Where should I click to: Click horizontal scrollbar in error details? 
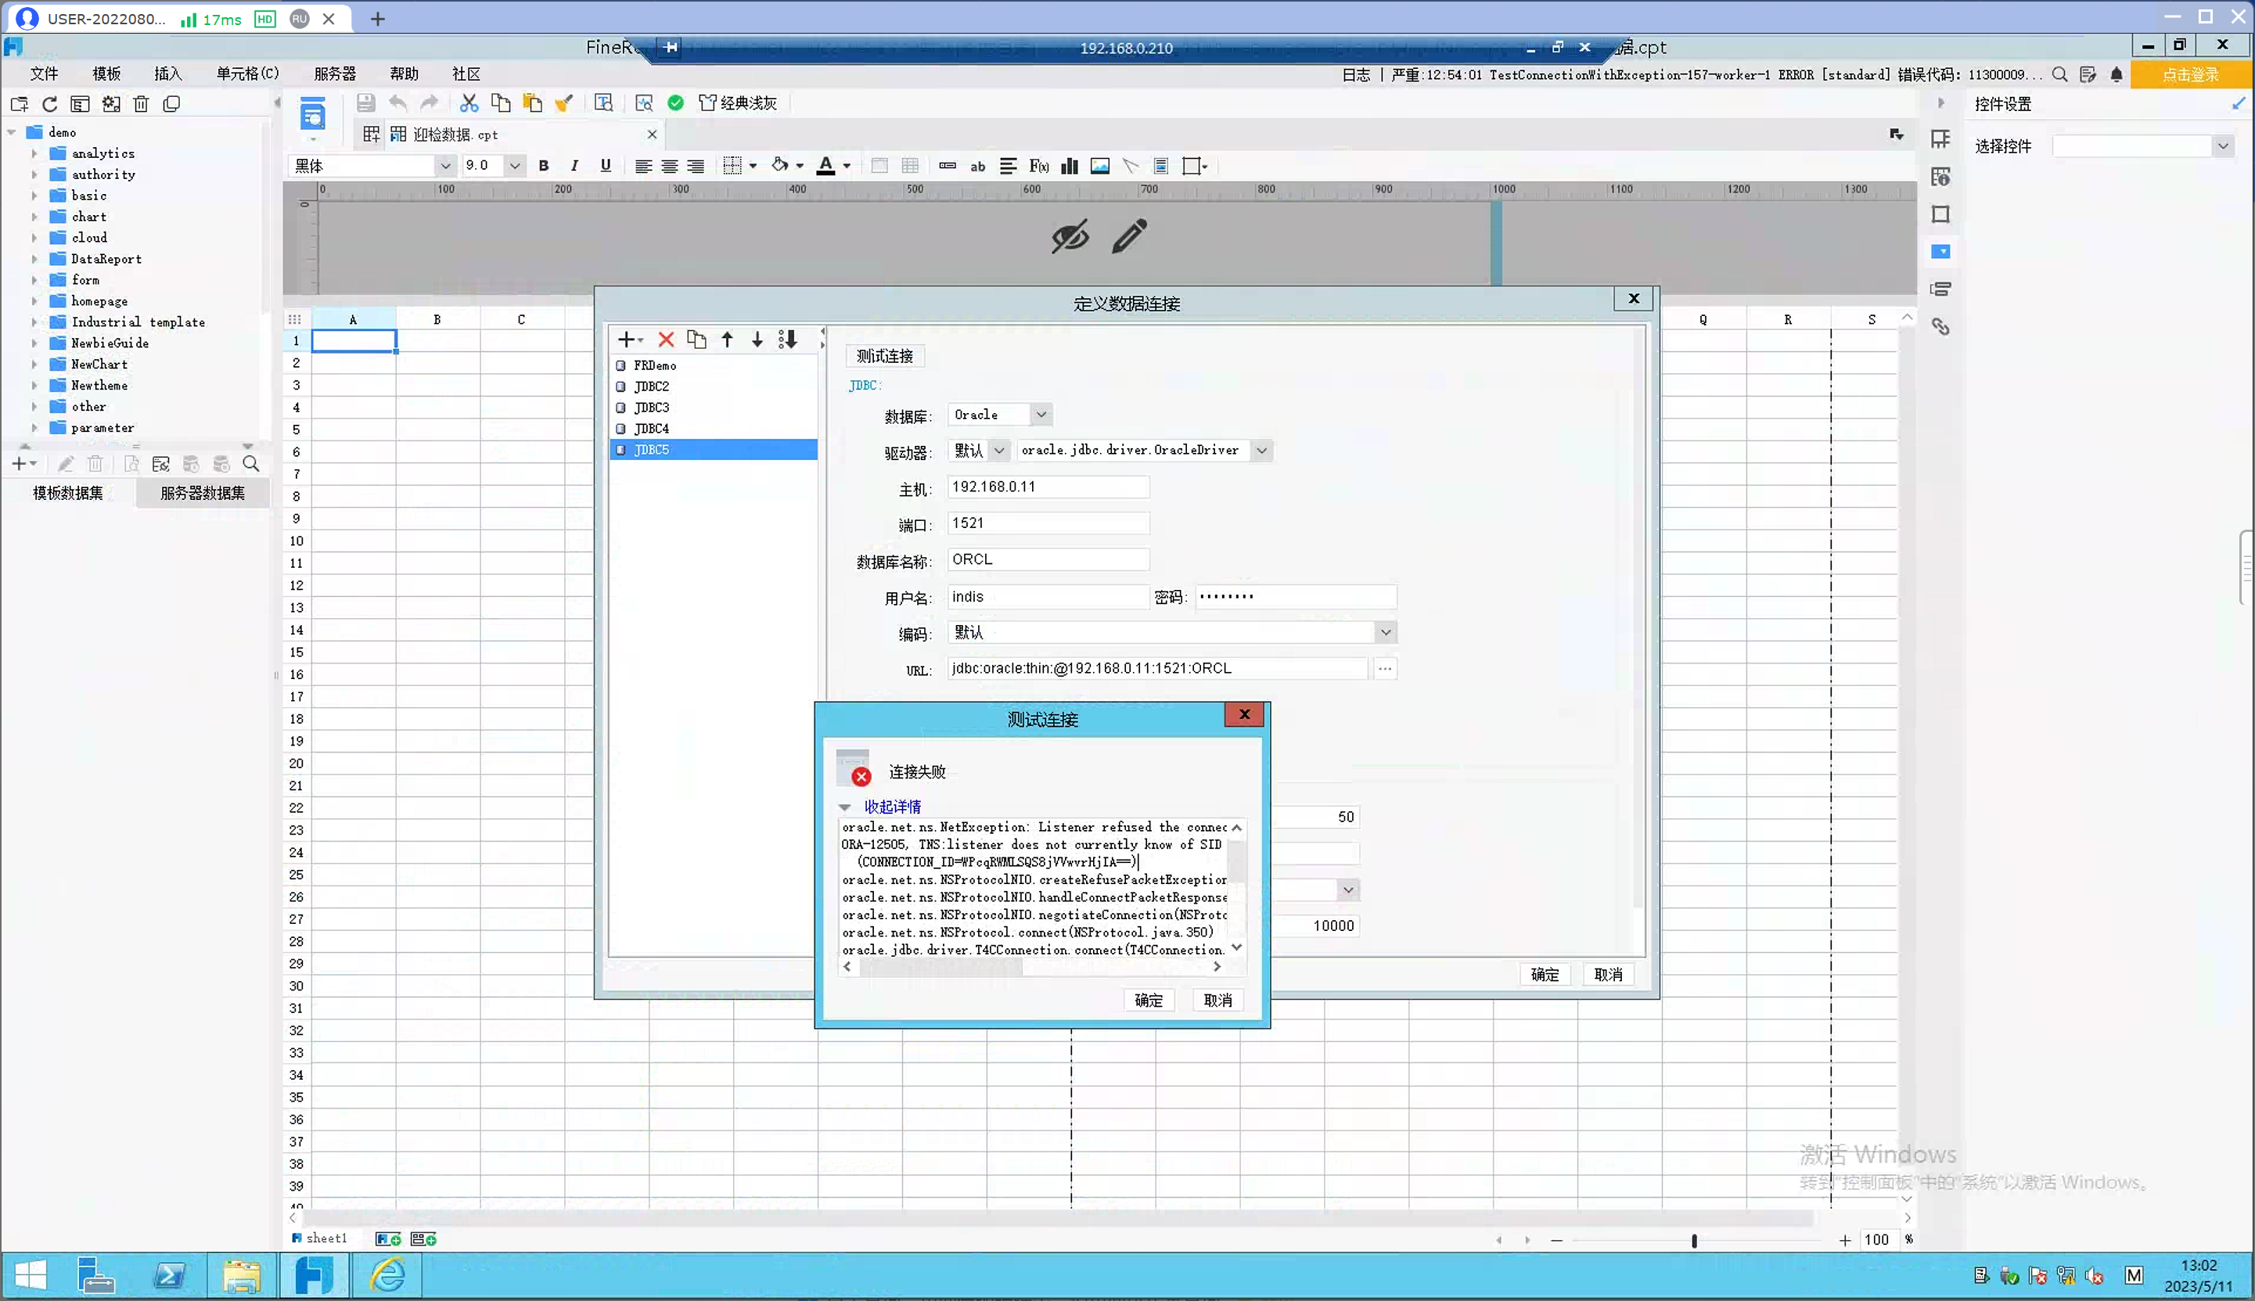941,967
